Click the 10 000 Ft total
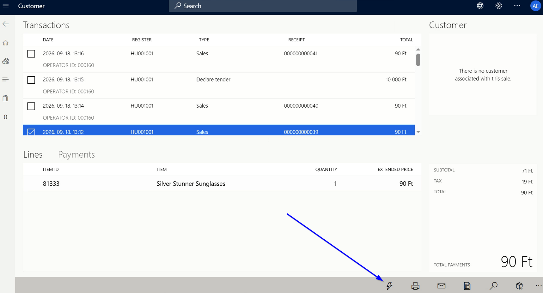The height and width of the screenshot is (293, 543). [396, 80]
